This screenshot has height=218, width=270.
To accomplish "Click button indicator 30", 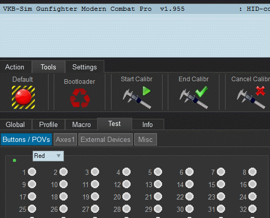I will point(189,209).
